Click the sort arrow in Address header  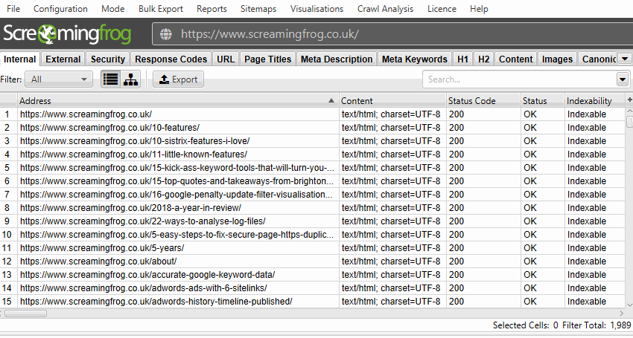331,100
